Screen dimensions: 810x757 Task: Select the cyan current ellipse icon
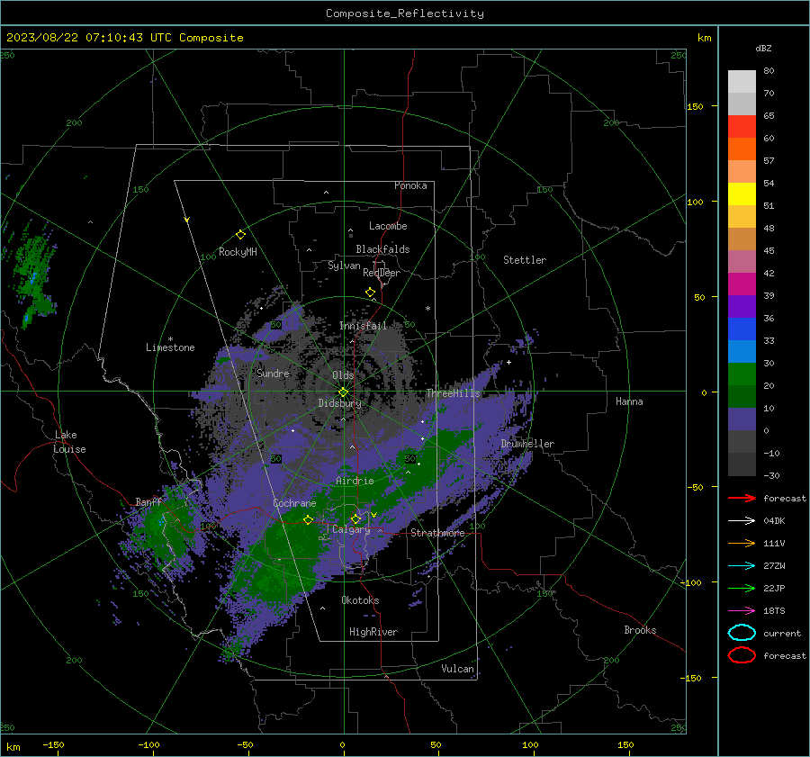pos(742,633)
